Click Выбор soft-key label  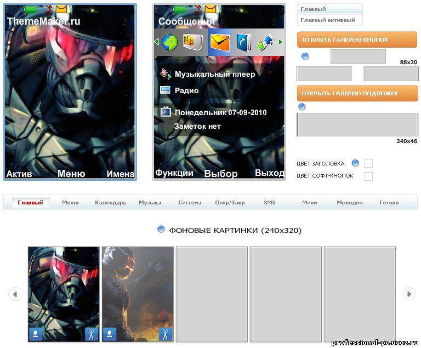pyautogui.click(x=221, y=174)
